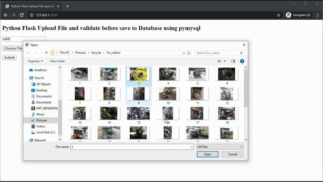Navigate to tricycle in breadcrumb path
Viewport: 323px width, 182px height.
coord(96,53)
